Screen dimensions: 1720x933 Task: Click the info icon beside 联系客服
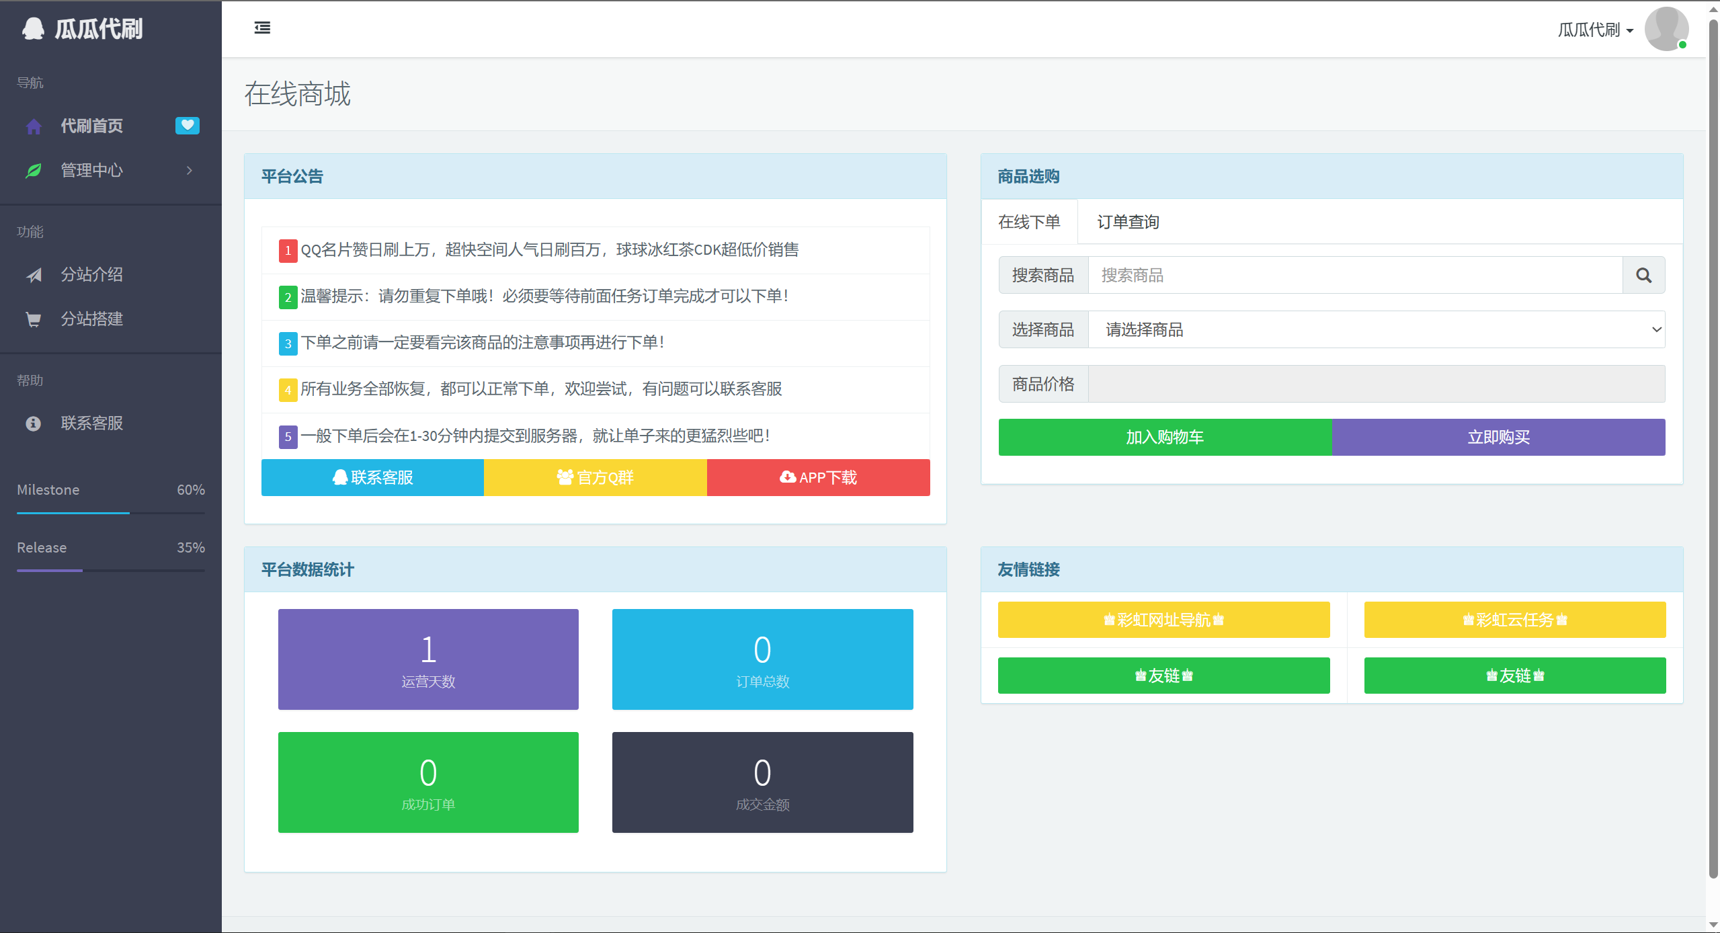click(x=34, y=423)
